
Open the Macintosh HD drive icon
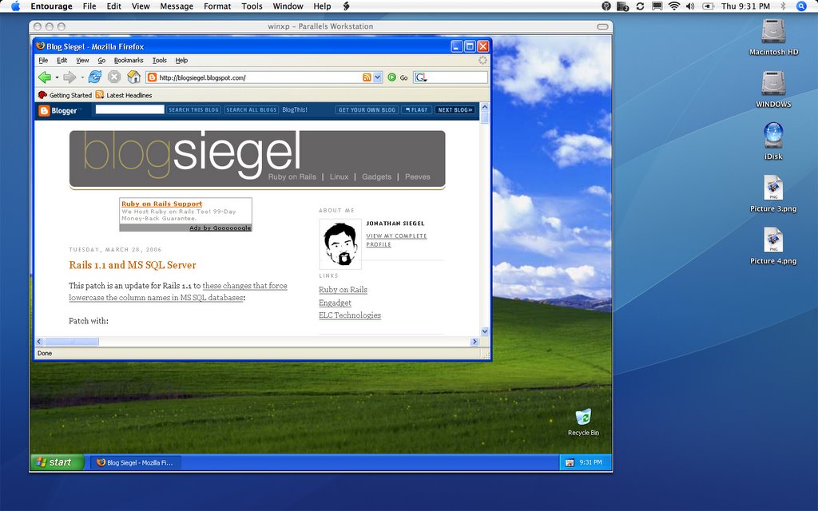(773, 31)
